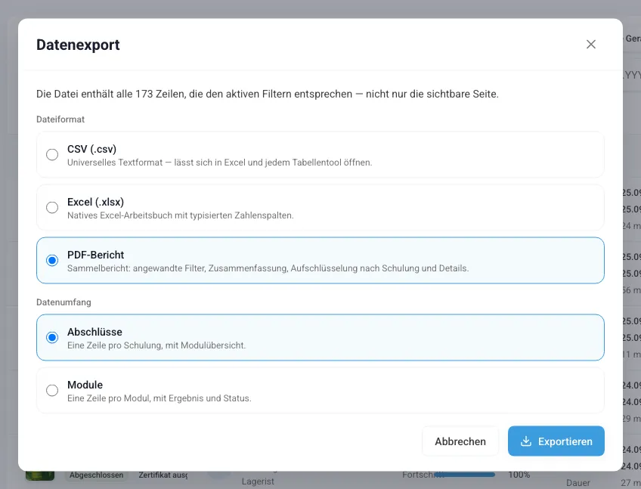Viewport: 641px width, 489px height.
Task: Click the Datenumfang section label
Action: pyautogui.click(x=63, y=302)
